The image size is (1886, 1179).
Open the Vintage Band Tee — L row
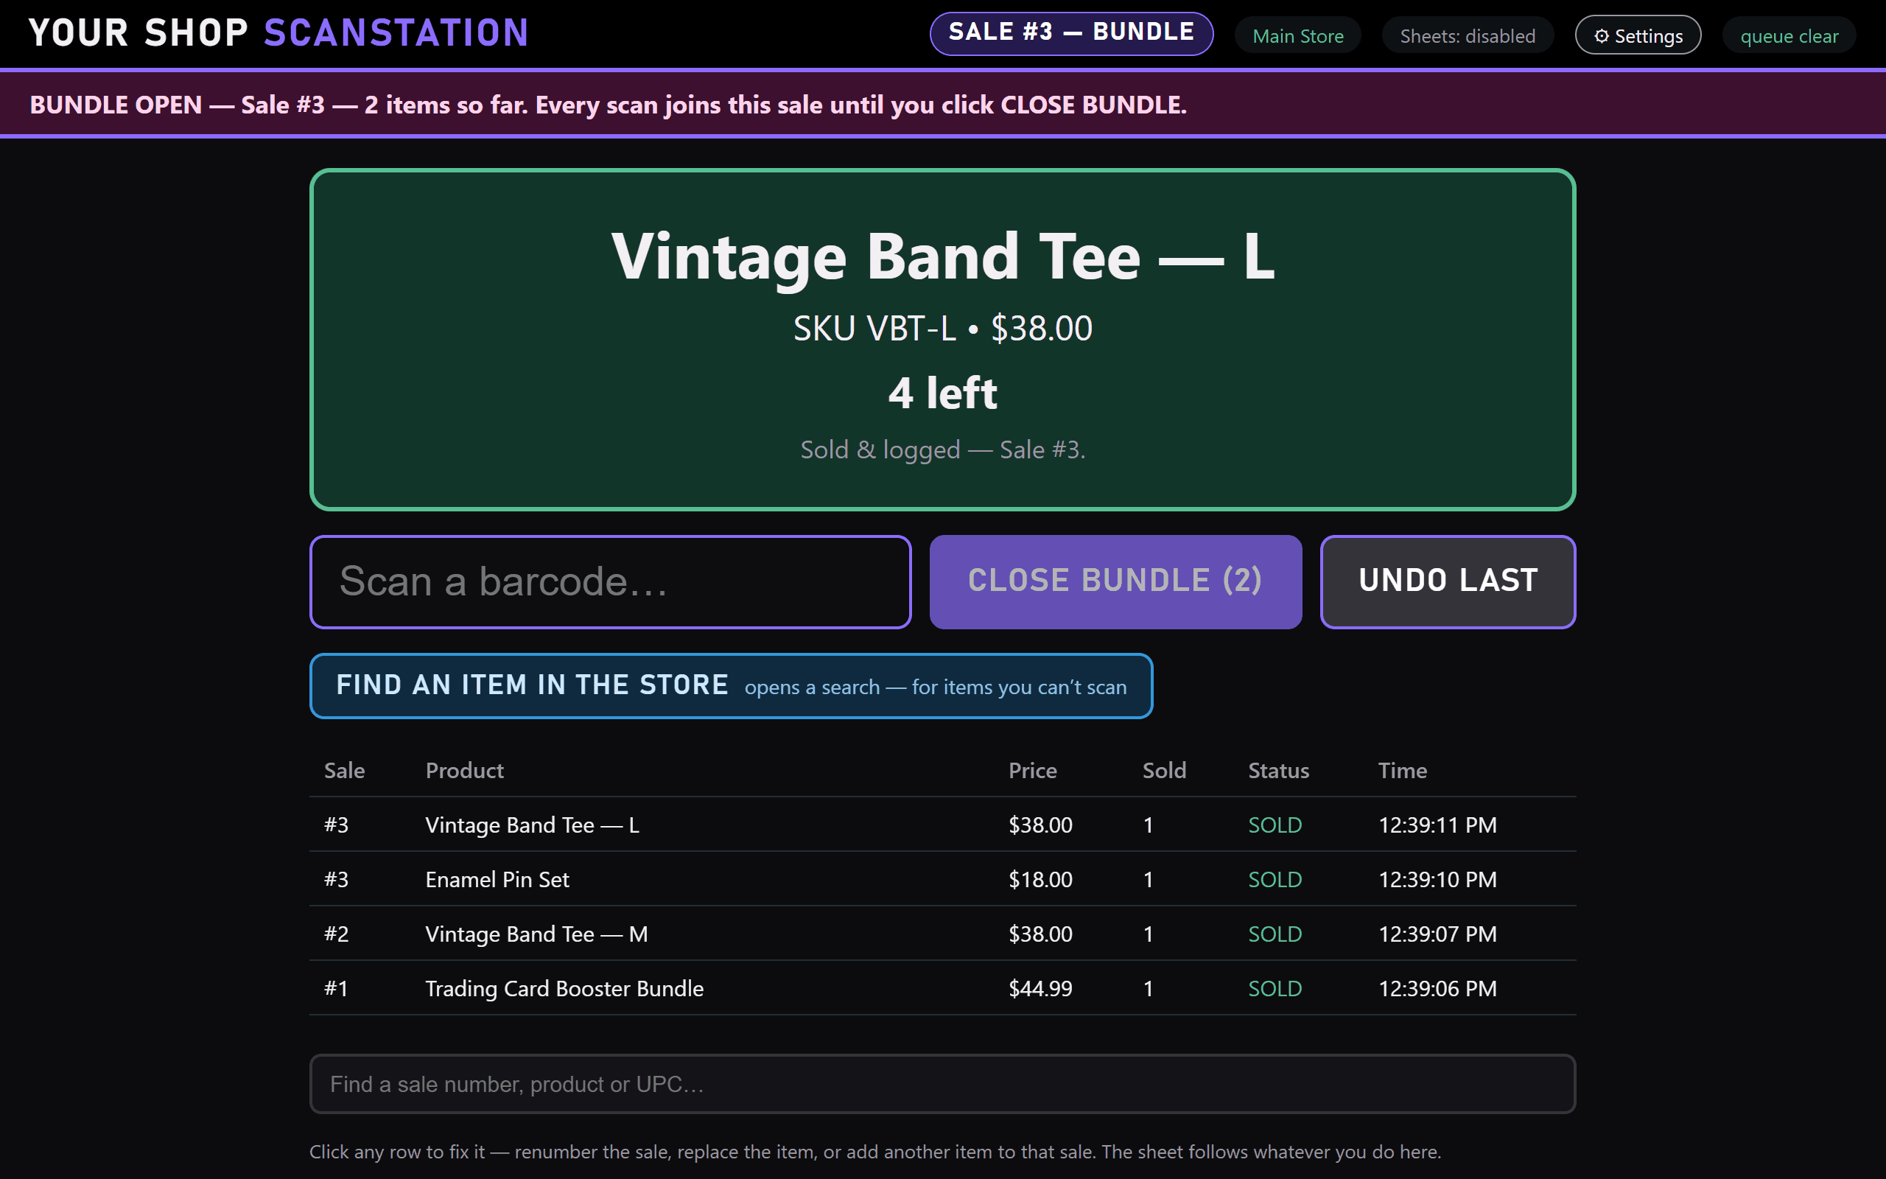942,825
